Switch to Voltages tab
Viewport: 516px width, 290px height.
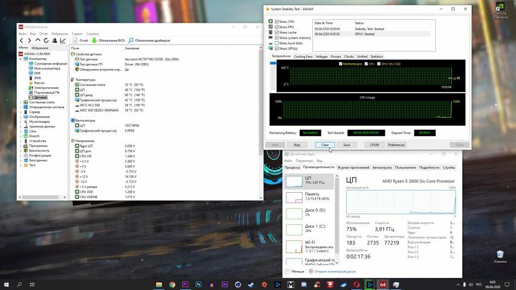[x=321, y=57]
